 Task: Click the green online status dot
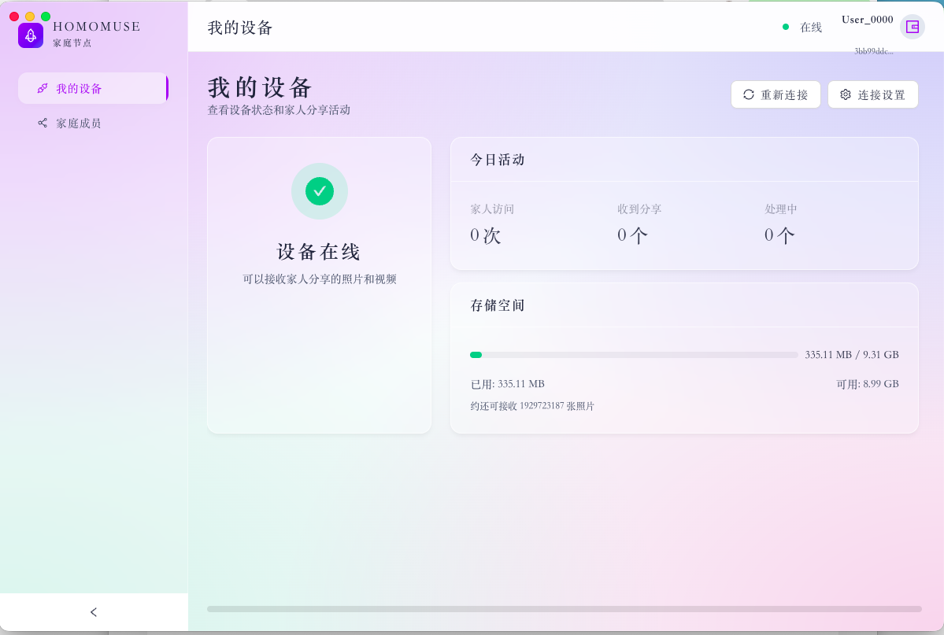pos(785,26)
